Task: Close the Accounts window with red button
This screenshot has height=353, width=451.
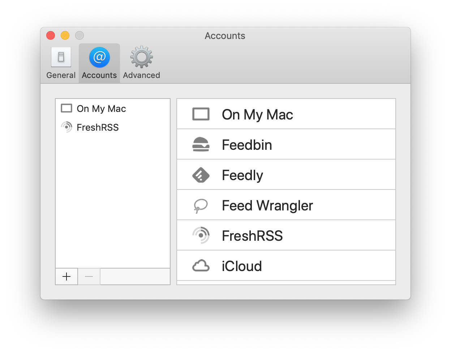Action: tap(51, 35)
